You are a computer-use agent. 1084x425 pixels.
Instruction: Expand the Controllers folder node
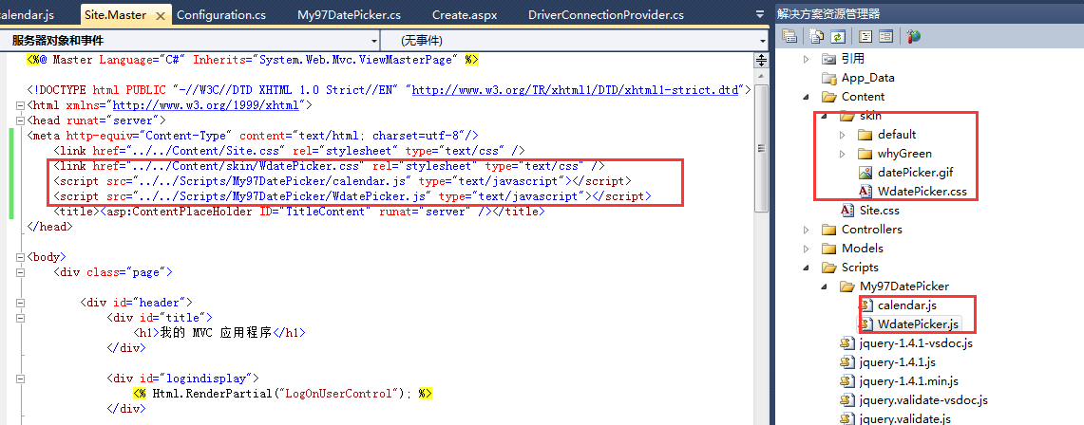(806, 229)
